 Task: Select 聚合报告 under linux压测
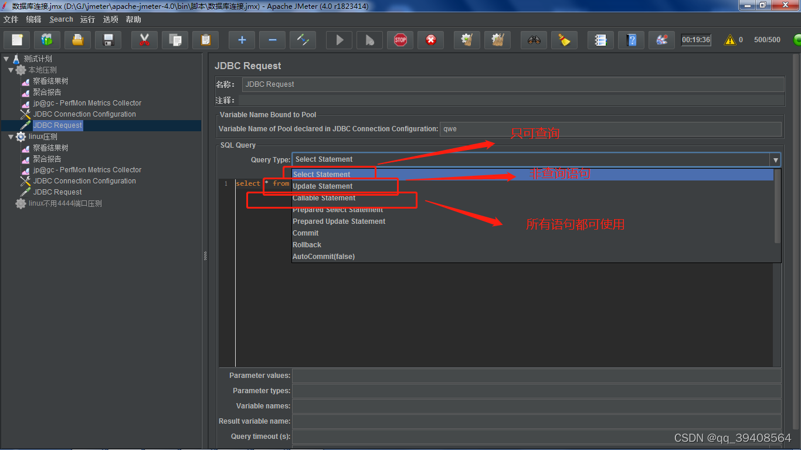coord(47,159)
